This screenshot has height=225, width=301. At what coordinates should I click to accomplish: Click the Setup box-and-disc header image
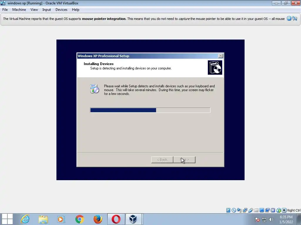(215, 68)
